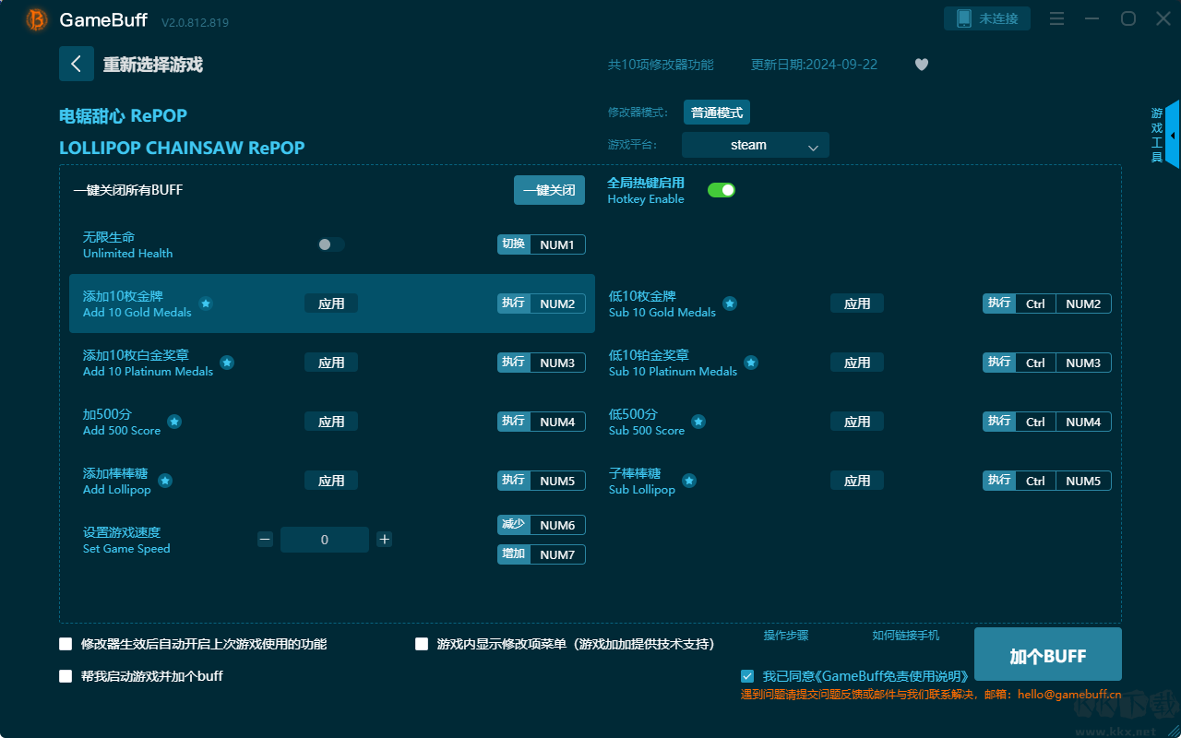
Task: Check 修改器生效后自动开启上次游戏使用的功能 option
Action: click(x=66, y=644)
